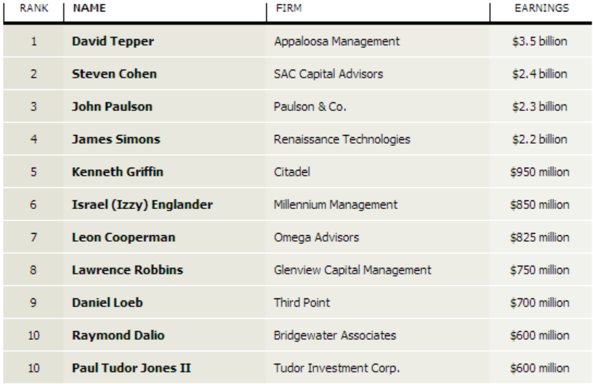Open John Paulson entry

[x=112, y=107]
